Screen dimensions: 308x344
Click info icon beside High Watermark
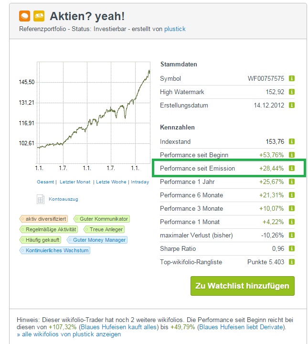pyautogui.click(x=292, y=92)
